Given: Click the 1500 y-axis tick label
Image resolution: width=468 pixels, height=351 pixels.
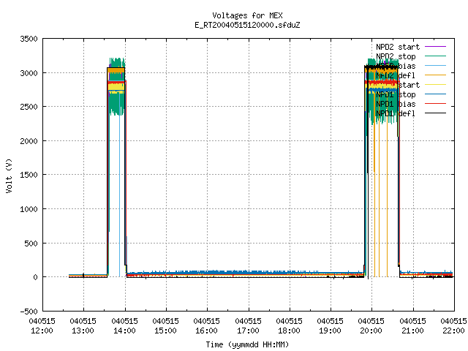Looking at the screenshot, I should tap(29, 175).
